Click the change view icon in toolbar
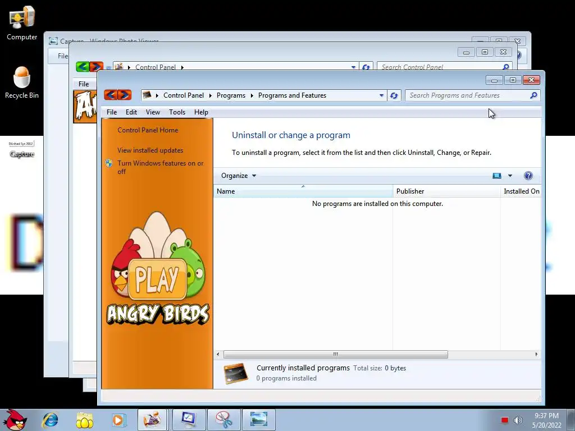This screenshot has width=575, height=431. coord(496,176)
